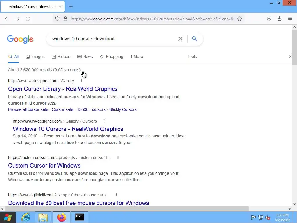Screen dimensions: 297x223
Task: Open options for the custom-cursor.com result
Action: (118, 157)
